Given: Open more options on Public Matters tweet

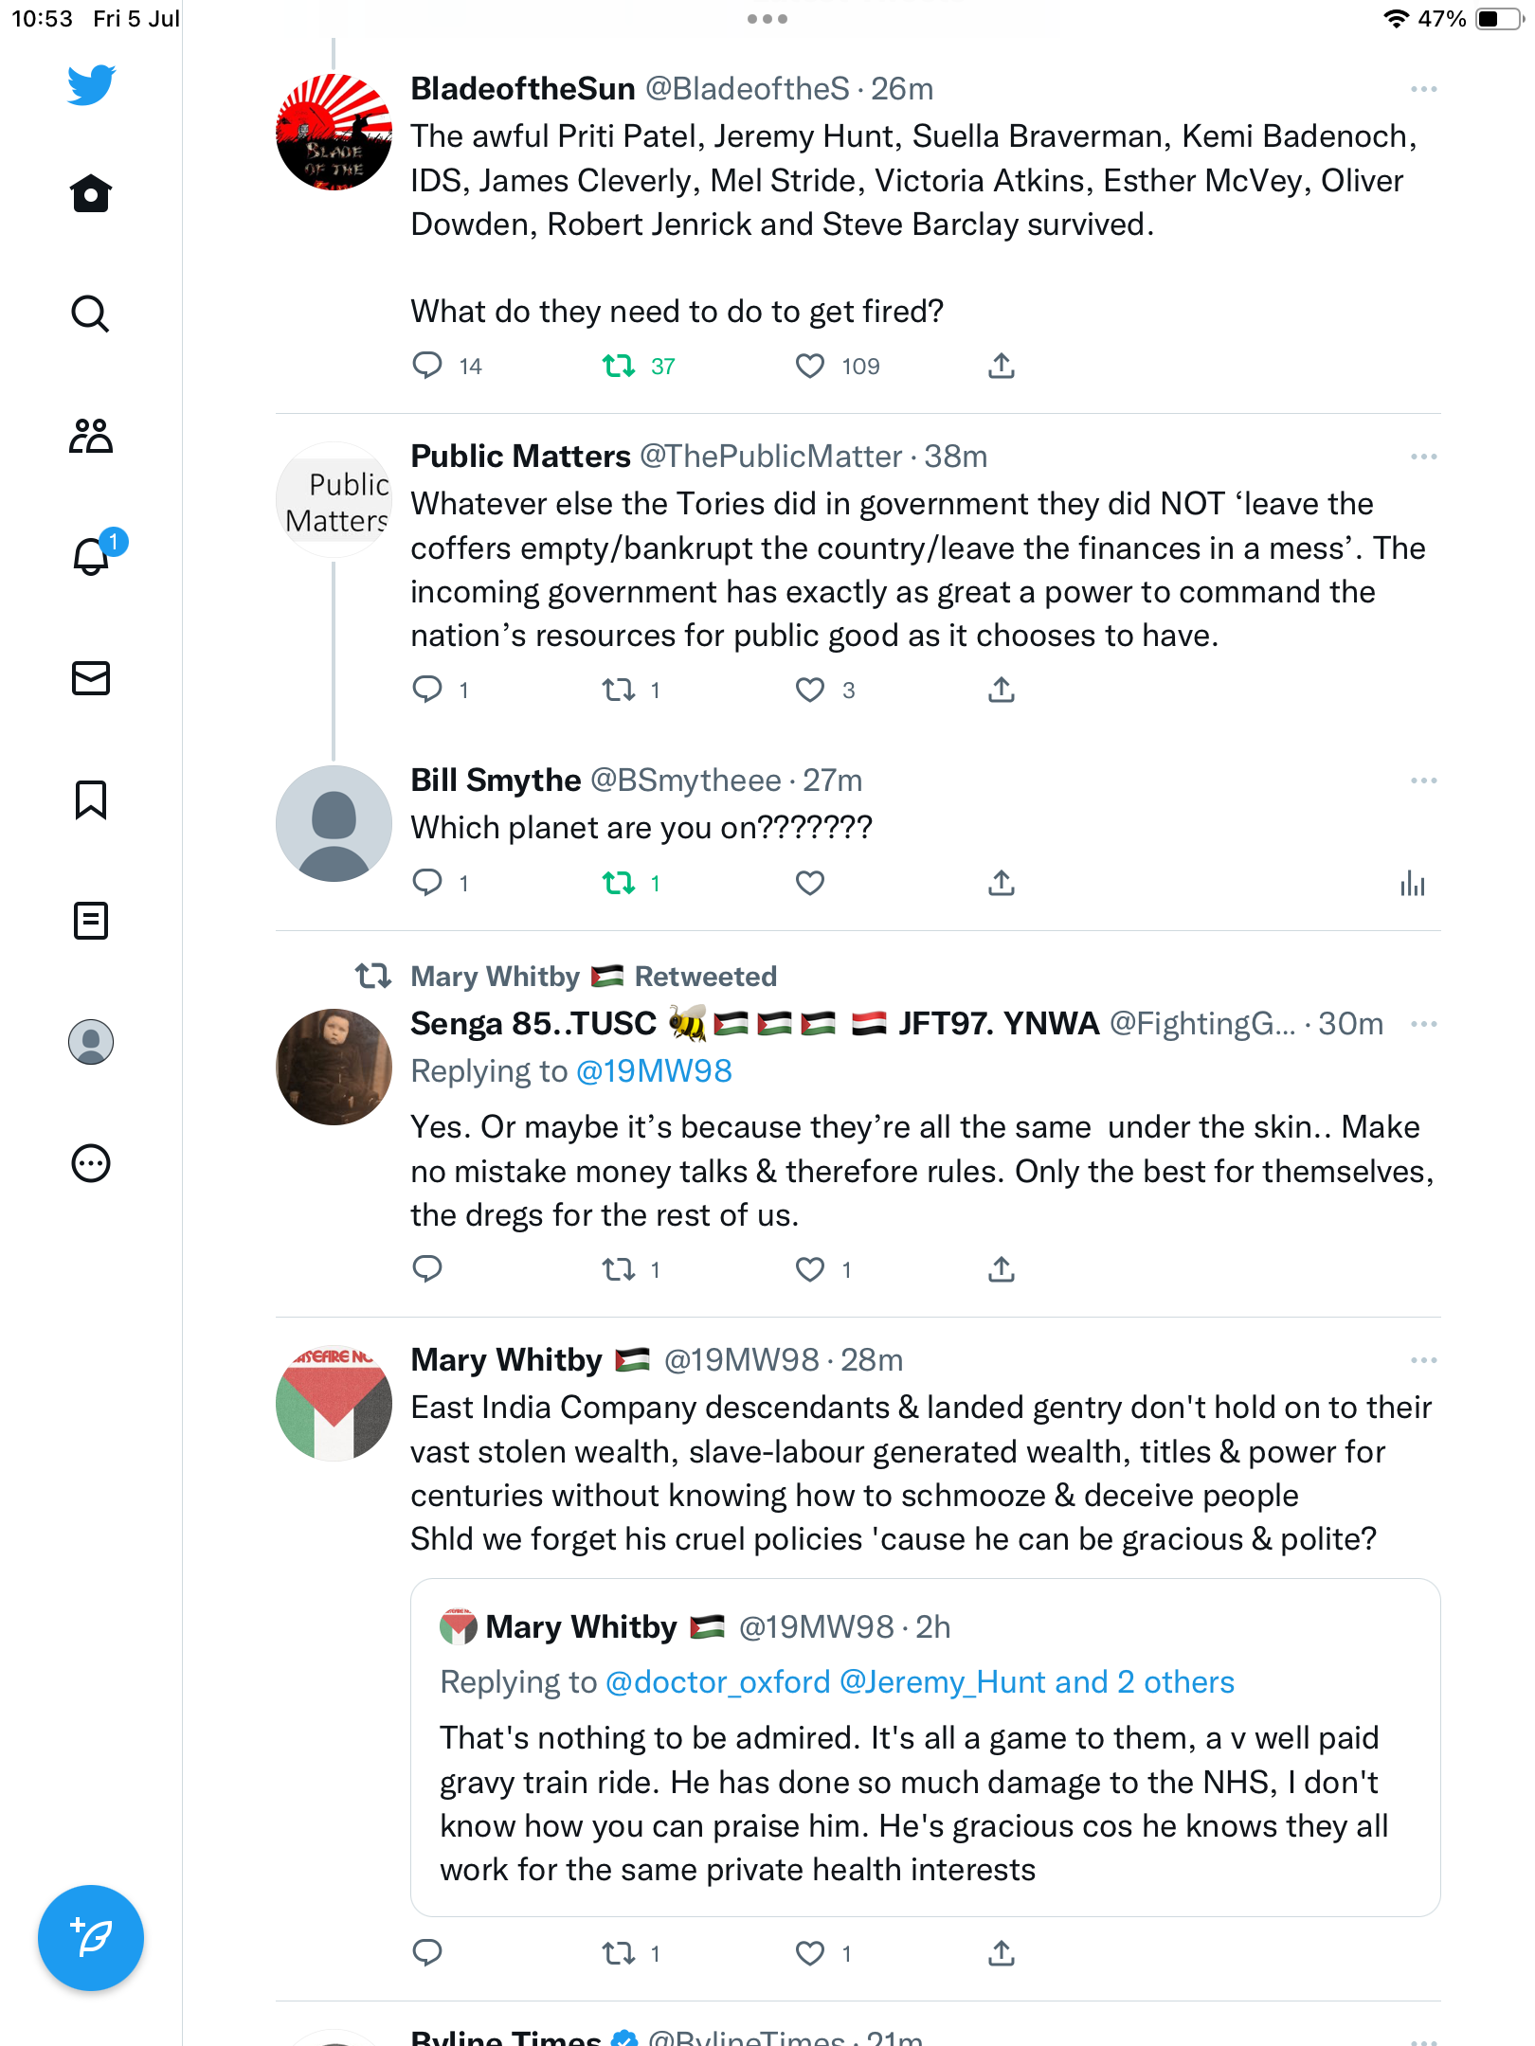Looking at the screenshot, I should pyautogui.click(x=1423, y=457).
